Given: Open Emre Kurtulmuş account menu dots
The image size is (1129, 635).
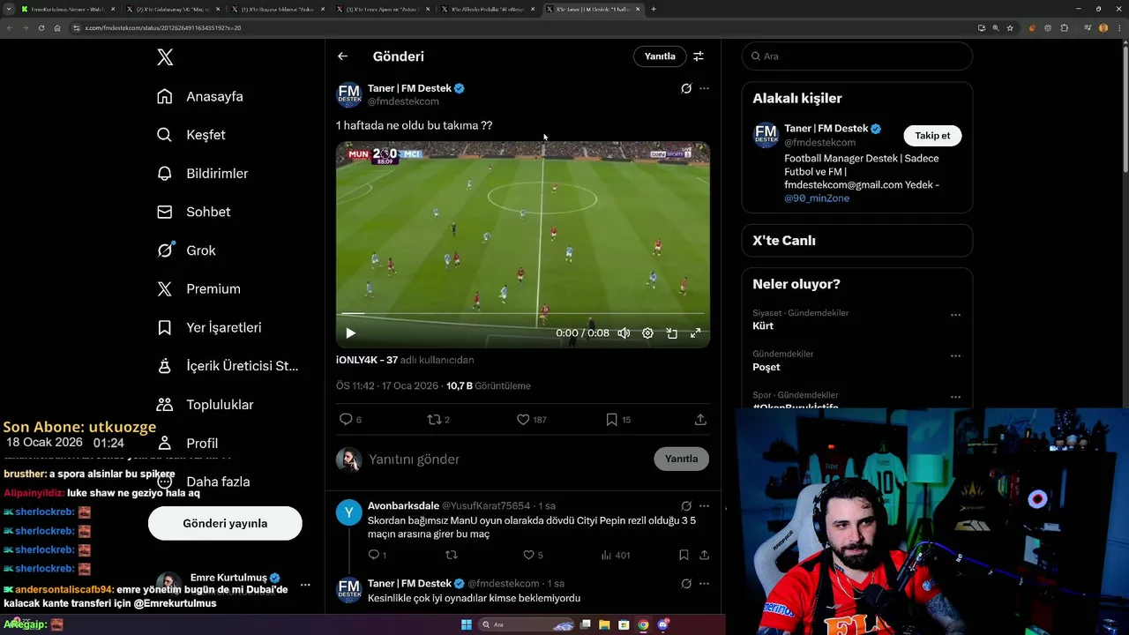Looking at the screenshot, I should click(x=305, y=585).
